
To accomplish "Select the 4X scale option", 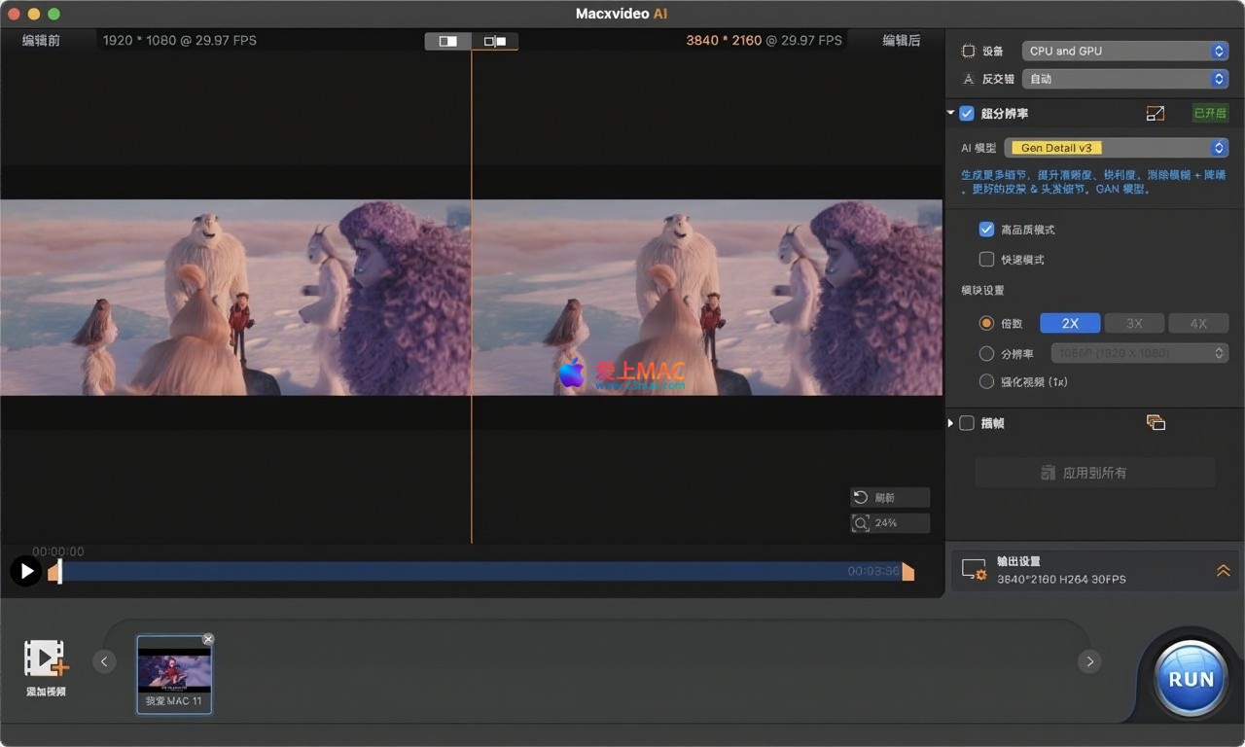I will [x=1198, y=323].
